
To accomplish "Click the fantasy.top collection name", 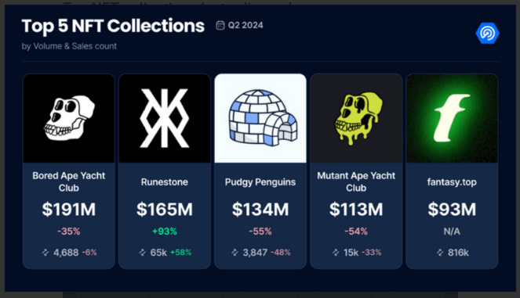I will tap(452, 182).
